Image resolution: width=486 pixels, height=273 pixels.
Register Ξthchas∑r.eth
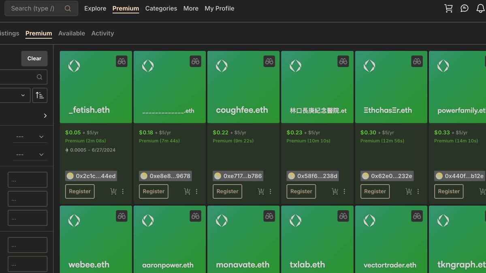click(x=375, y=191)
